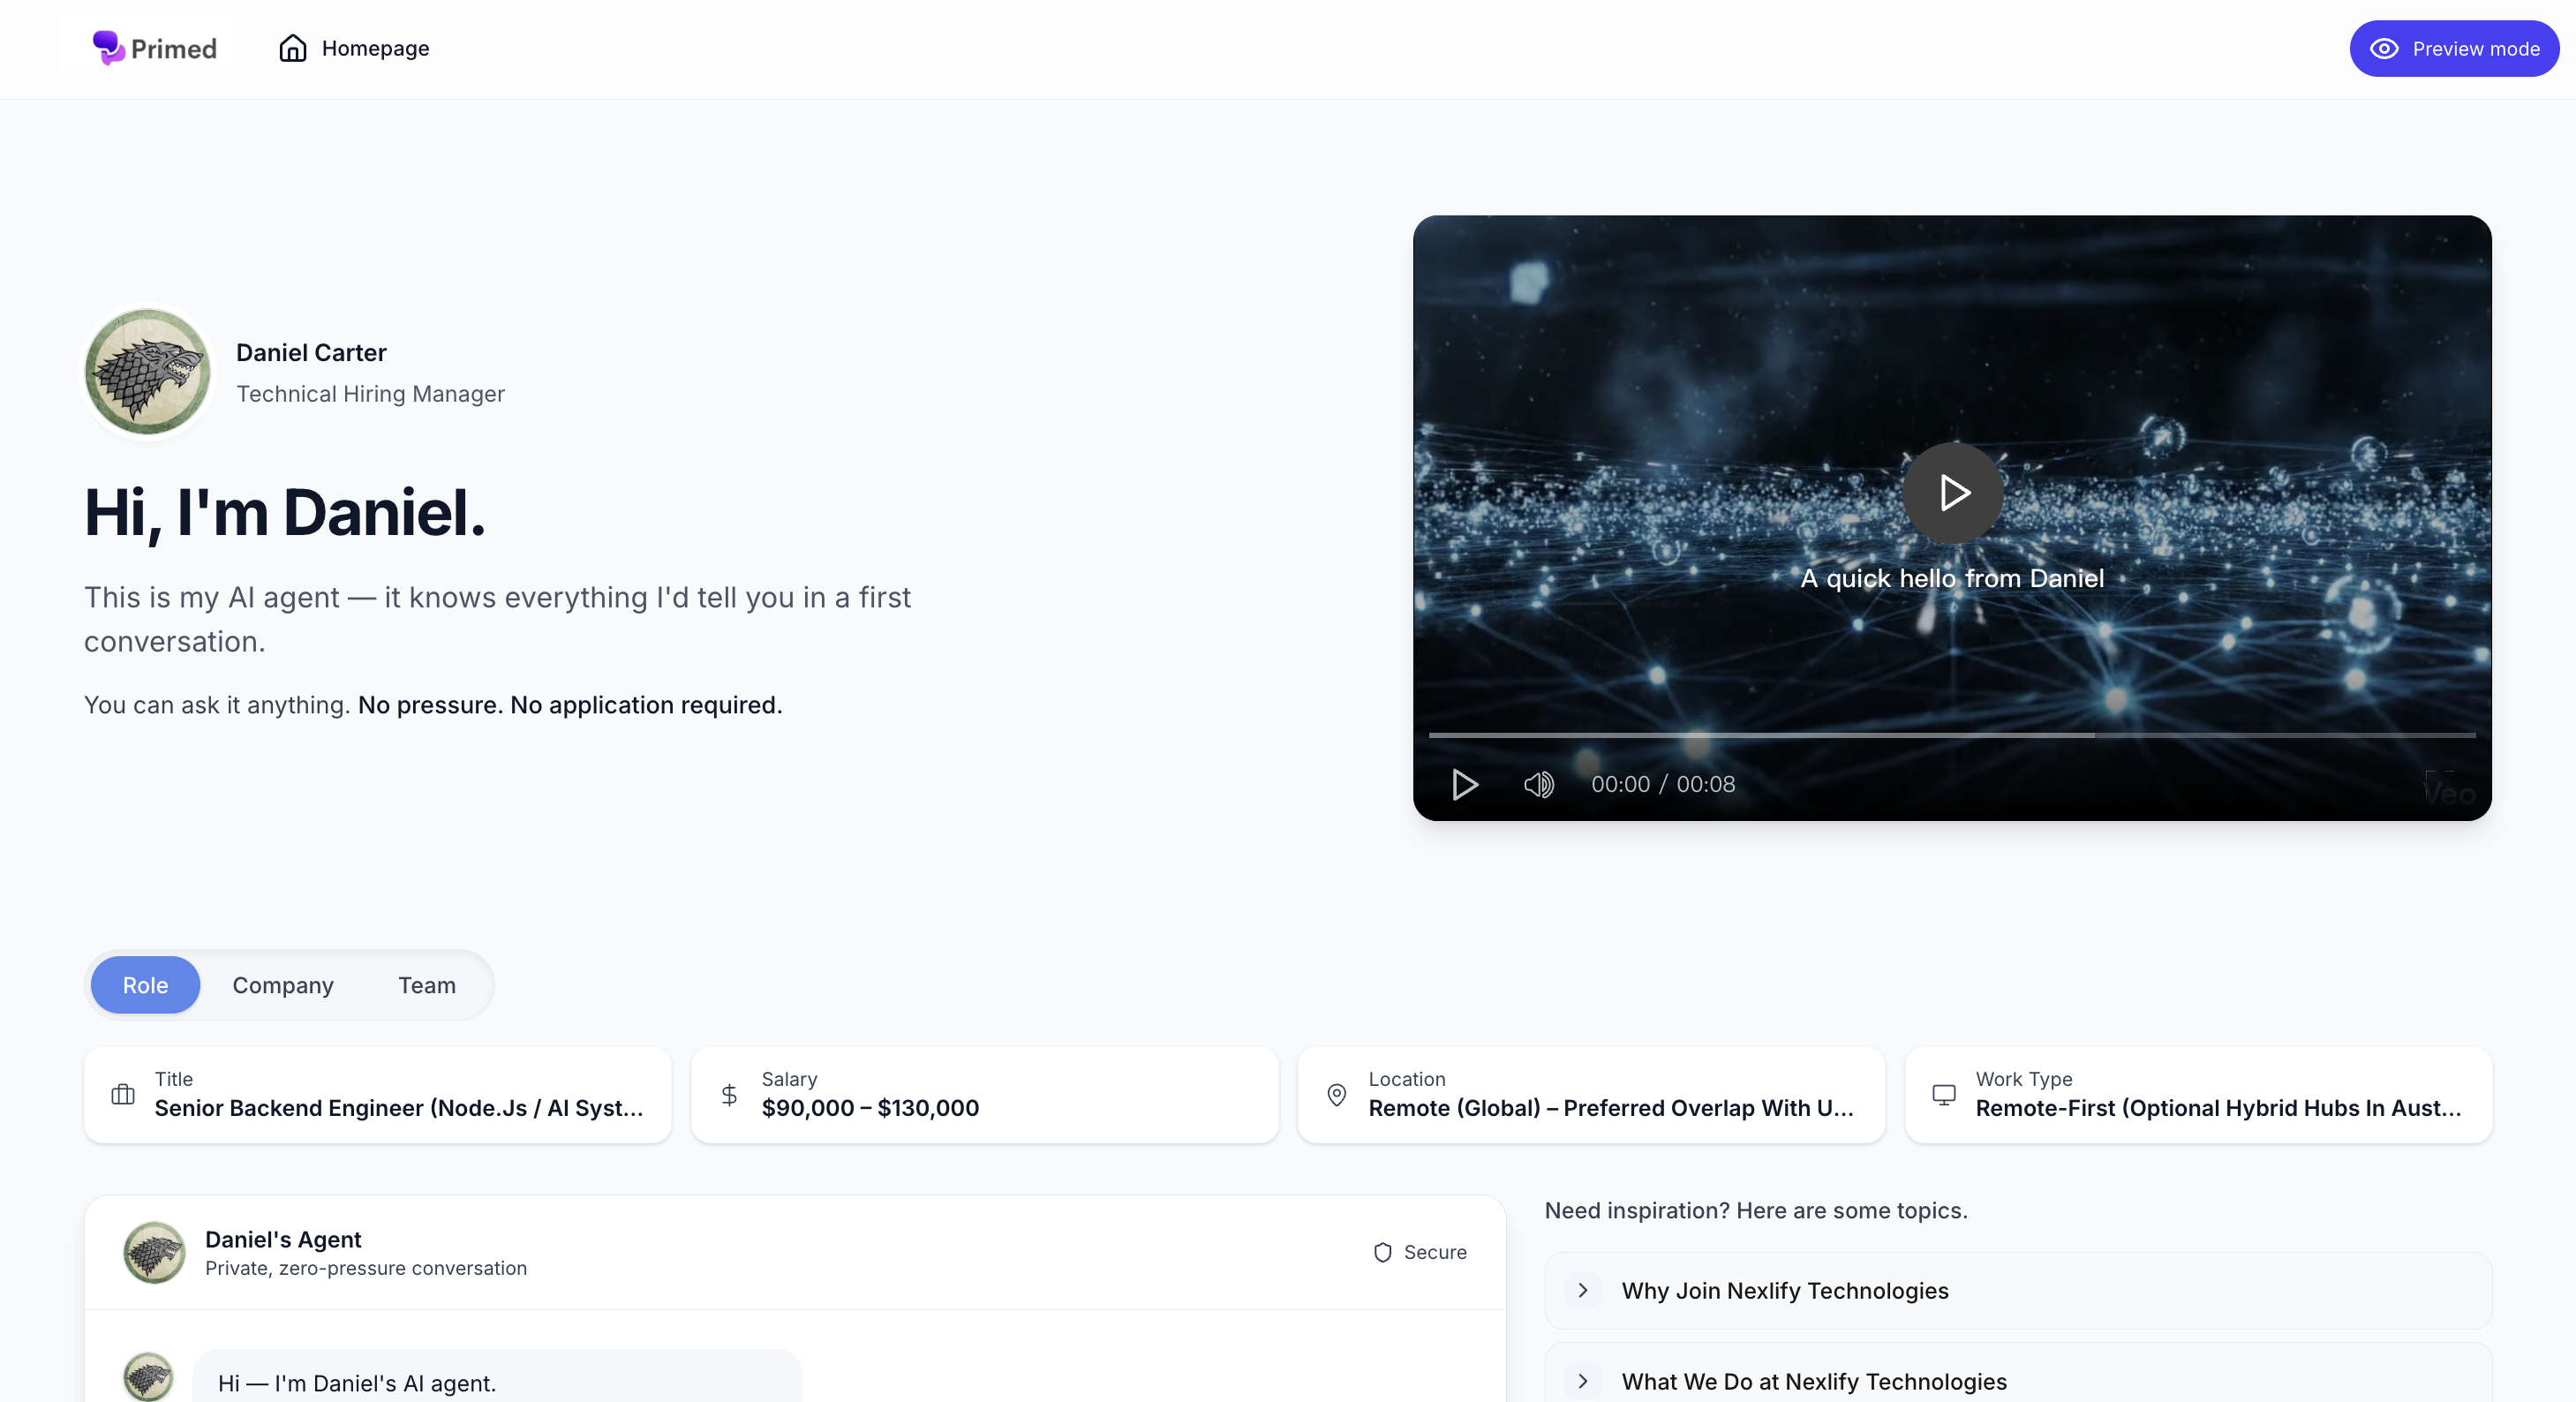Click the Remote-First work type value
2576x1402 pixels.
[x=2218, y=1108]
